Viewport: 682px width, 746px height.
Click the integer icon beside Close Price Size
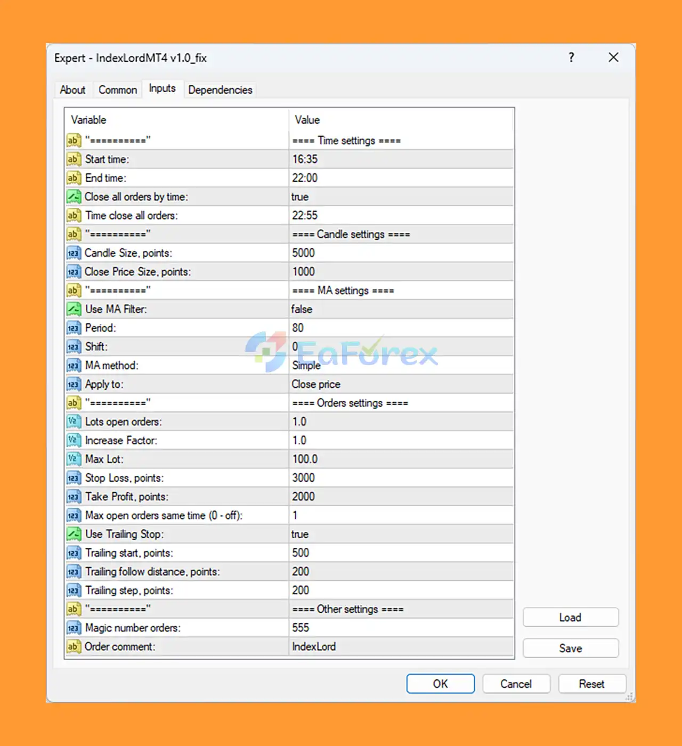pos(74,272)
